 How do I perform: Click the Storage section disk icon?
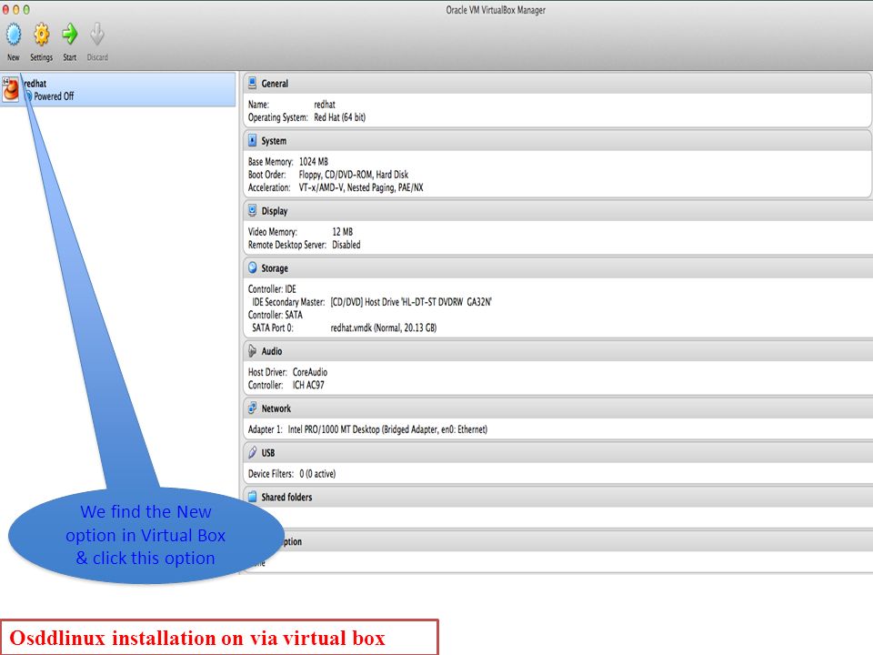(252, 267)
